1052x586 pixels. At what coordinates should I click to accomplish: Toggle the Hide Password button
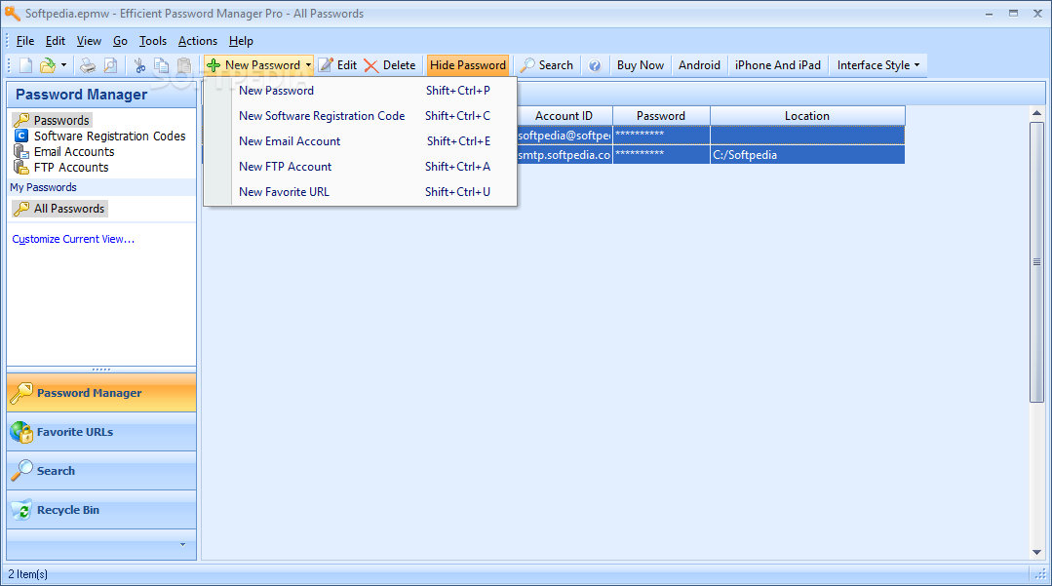point(468,65)
